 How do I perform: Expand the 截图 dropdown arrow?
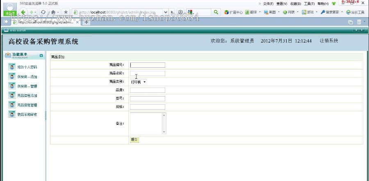279,12
